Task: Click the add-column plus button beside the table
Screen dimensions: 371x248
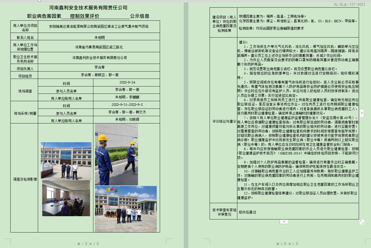Action: [362, 113]
